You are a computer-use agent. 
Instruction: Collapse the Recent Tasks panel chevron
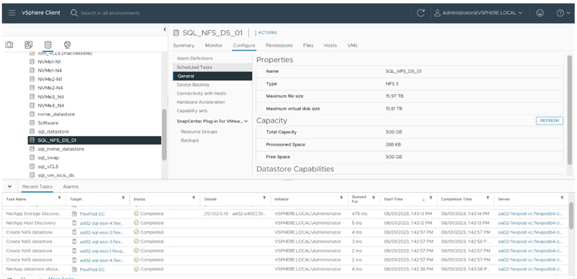click(10, 187)
